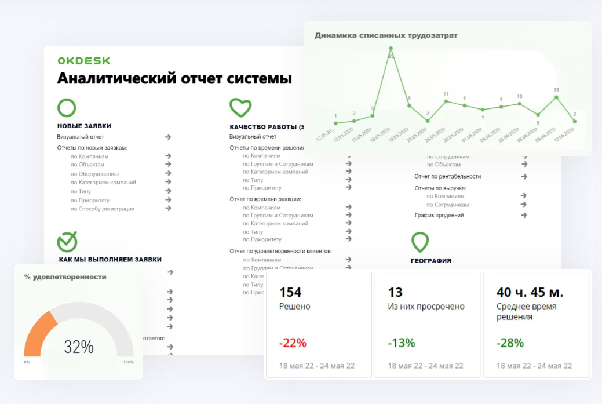Click the arrow beside по Объектам under Отчеты по выручке
Screen dimensions: 602x404
click(524, 164)
